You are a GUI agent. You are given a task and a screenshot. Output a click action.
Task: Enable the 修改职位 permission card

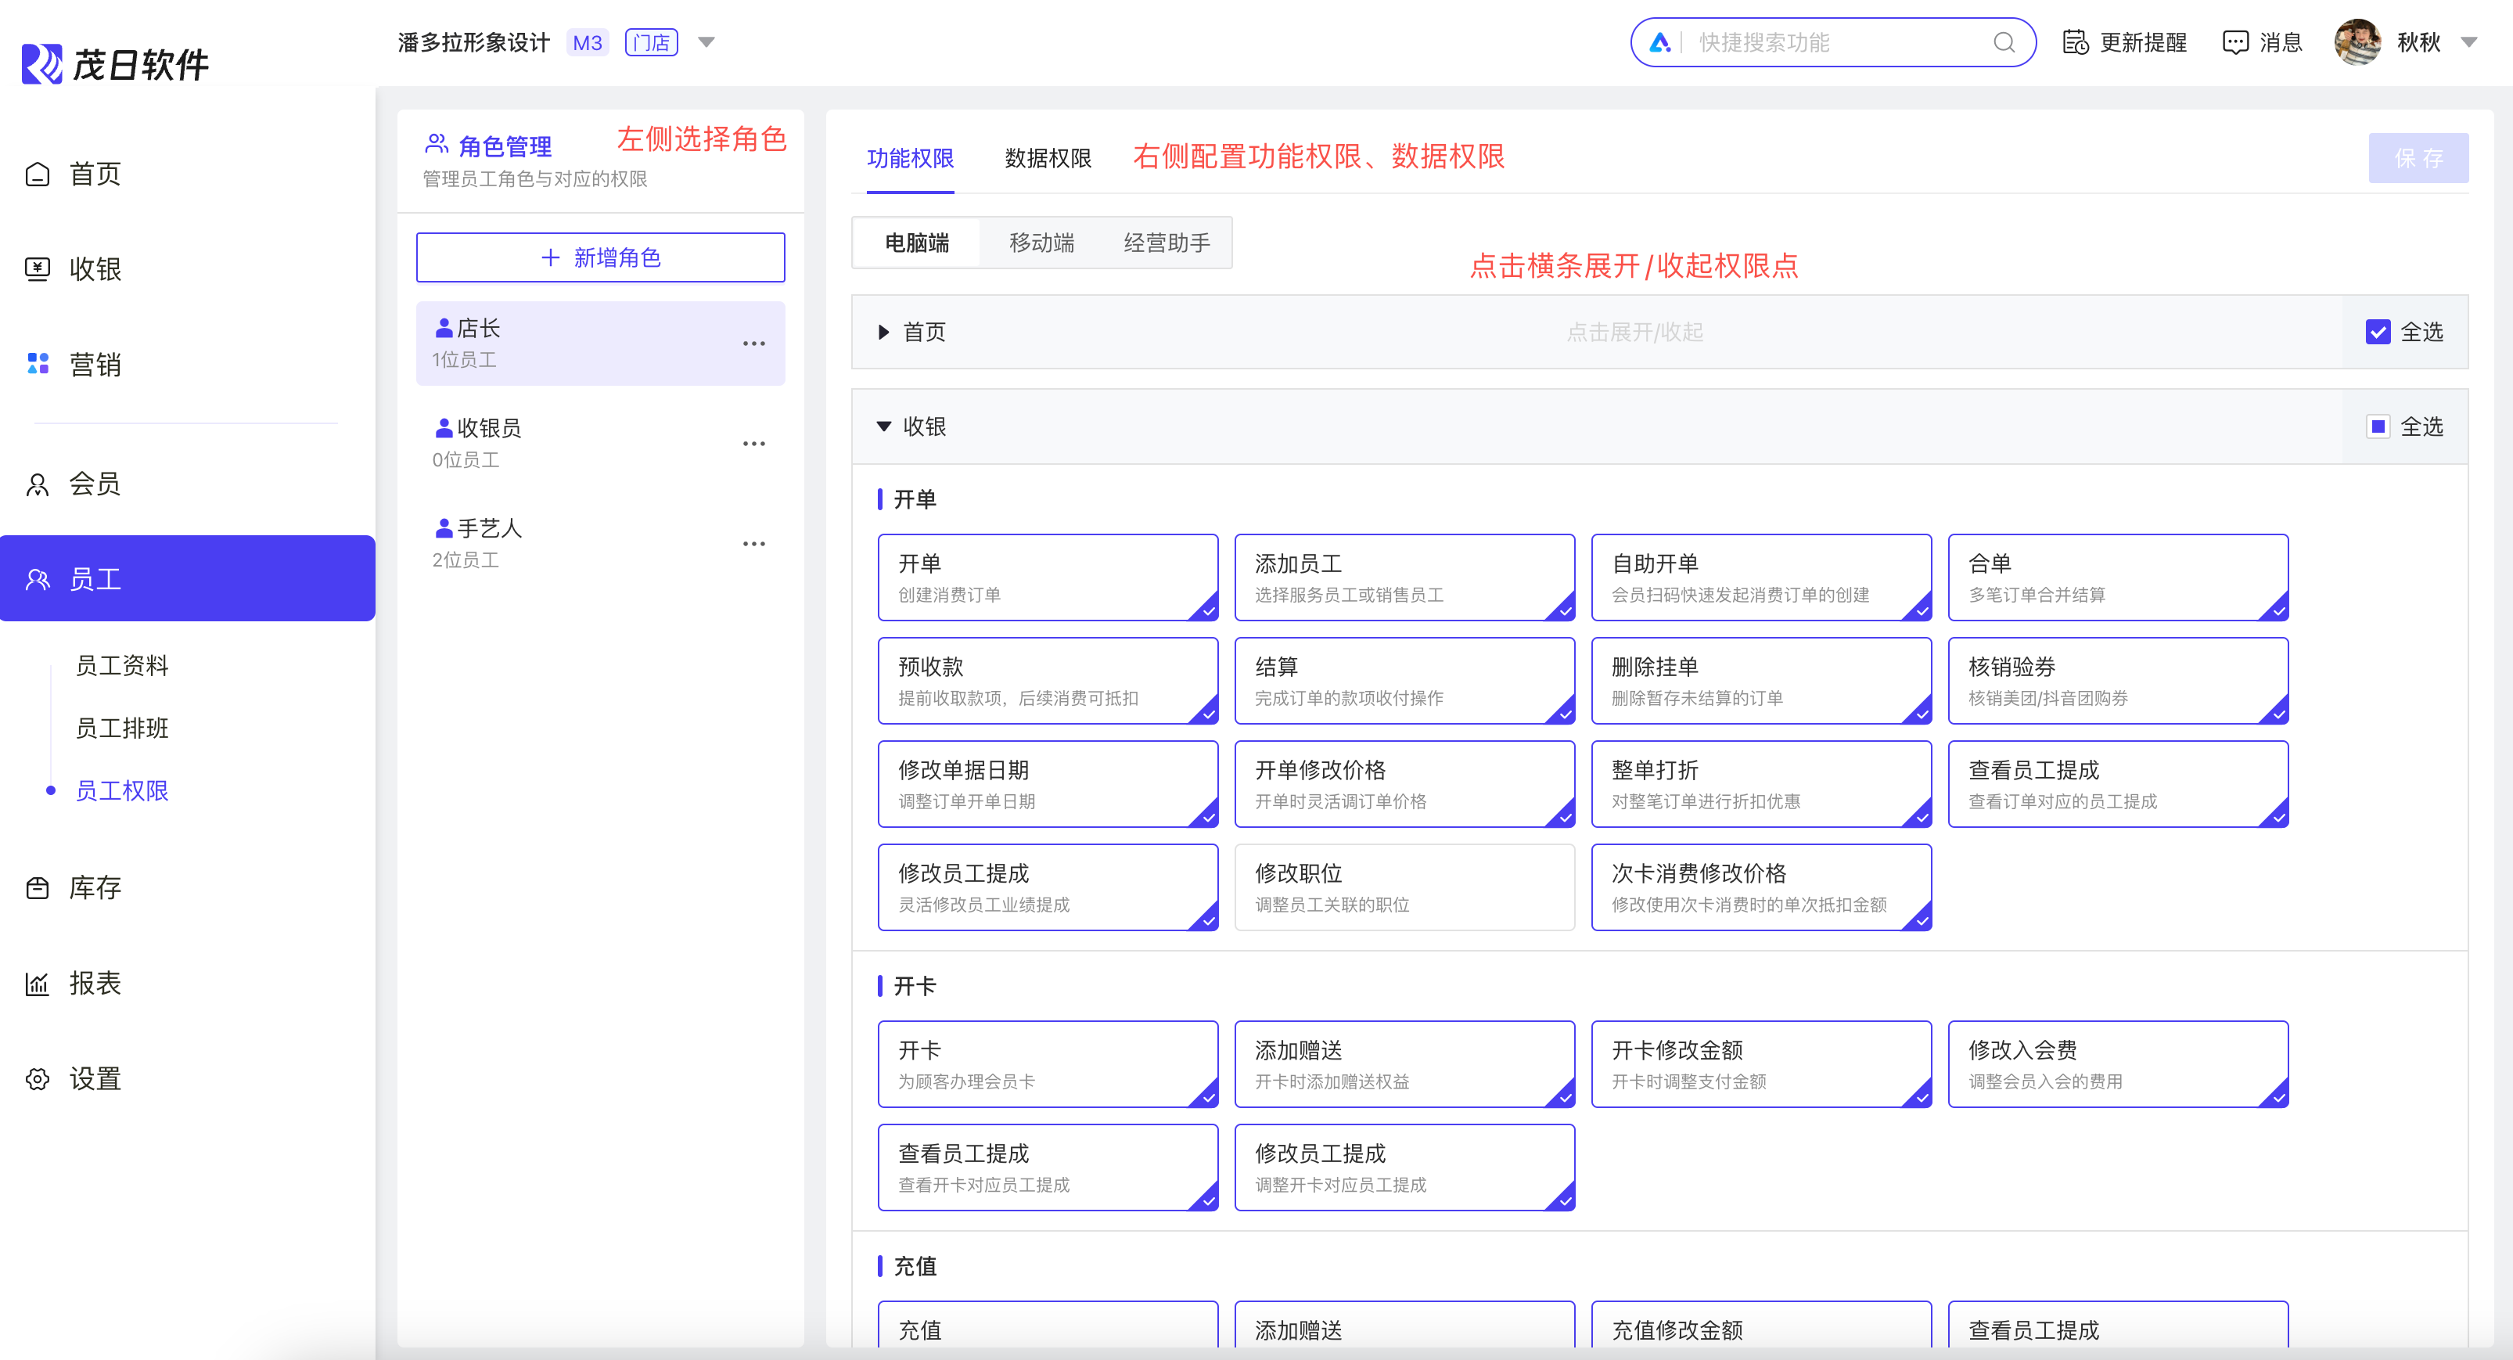[1404, 887]
